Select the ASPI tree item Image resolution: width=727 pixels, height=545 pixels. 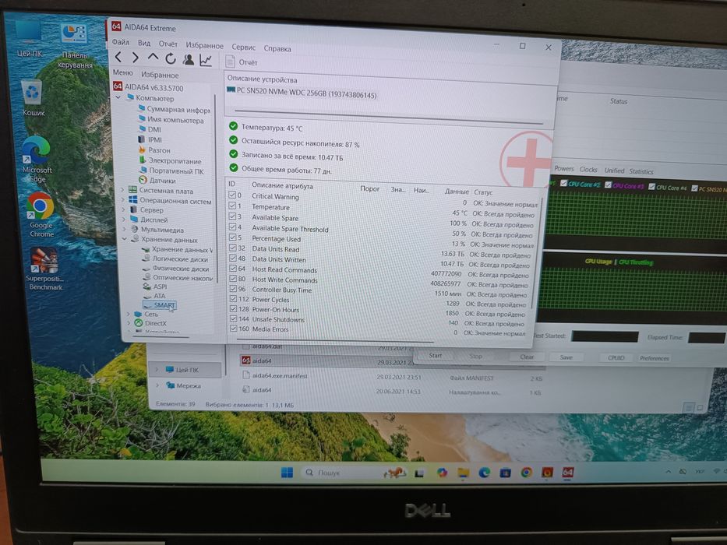click(155, 287)
